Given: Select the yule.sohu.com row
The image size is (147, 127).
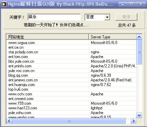Looking at the screenshot, I should pyautogui.click(x=72, y=113).
